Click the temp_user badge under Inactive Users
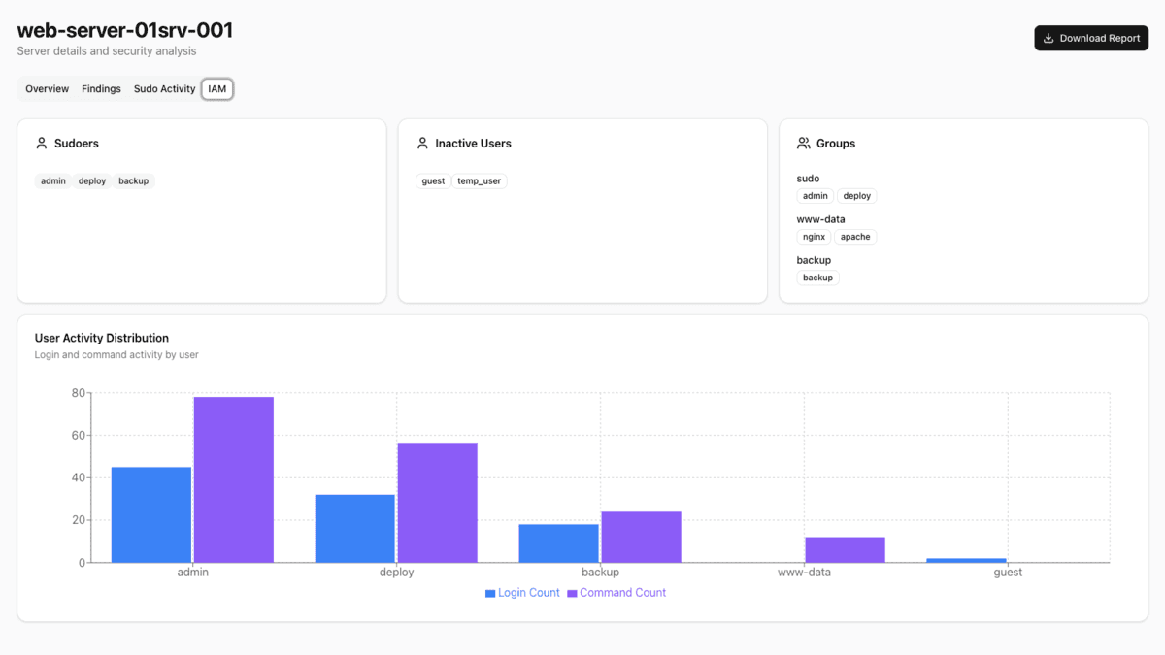This screenshot has width=1165, height=655. [480, 180]
